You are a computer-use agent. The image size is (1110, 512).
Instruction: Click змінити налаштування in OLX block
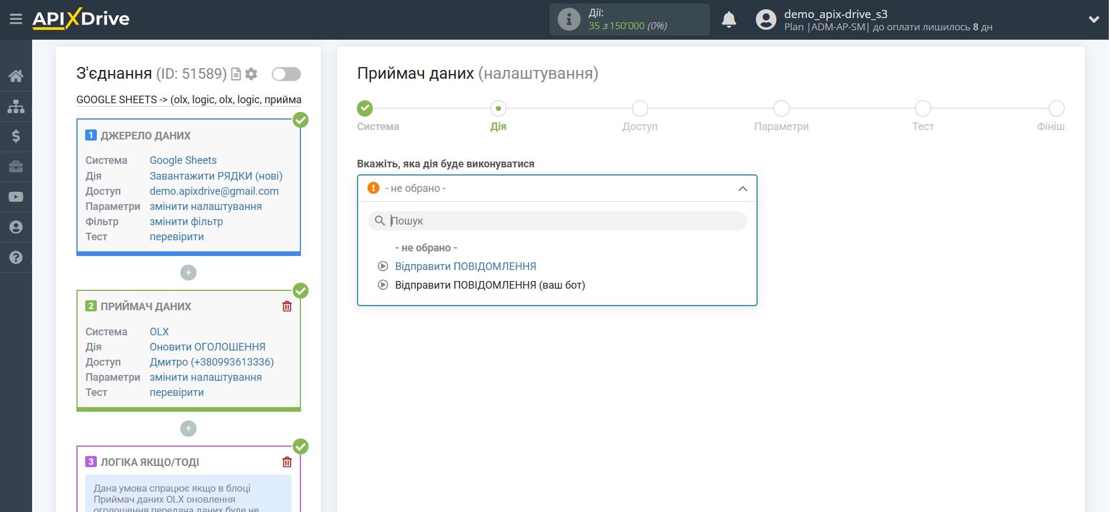coord(205,377)
